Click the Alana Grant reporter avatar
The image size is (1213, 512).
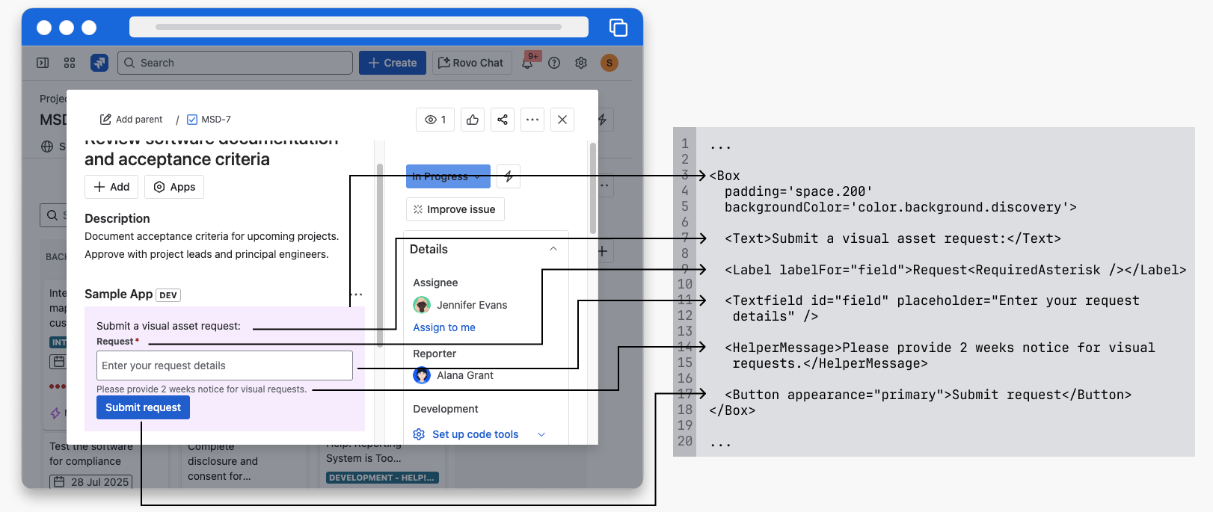point(422,375)
